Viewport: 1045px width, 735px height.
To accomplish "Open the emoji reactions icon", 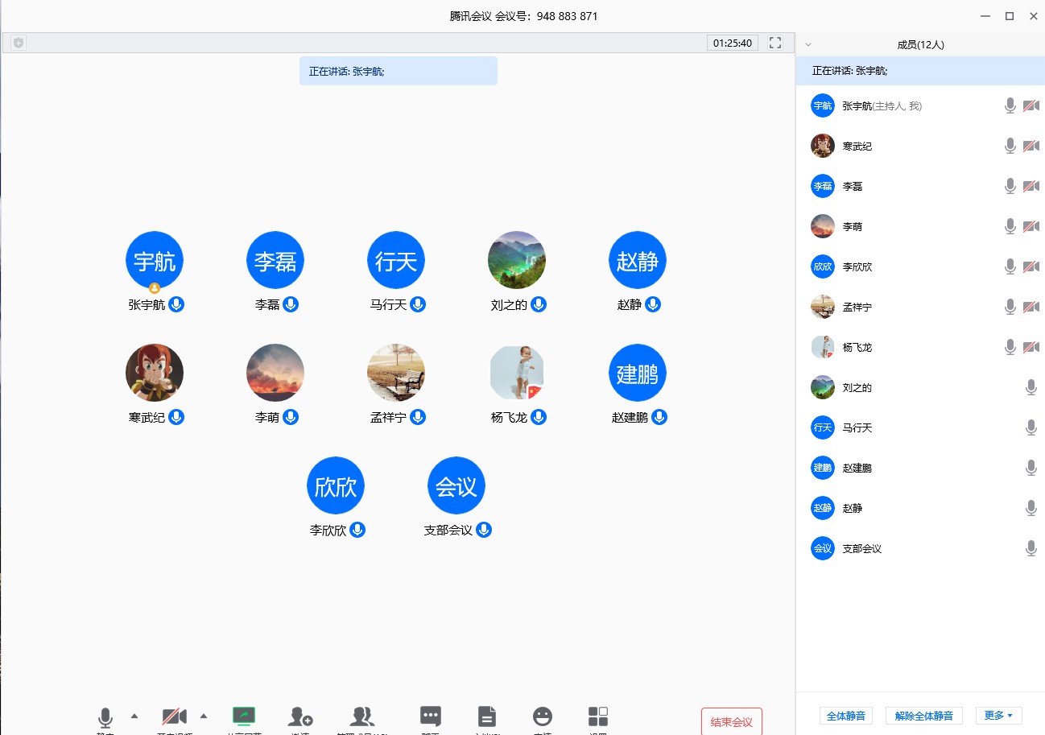I will click(543, 716).
